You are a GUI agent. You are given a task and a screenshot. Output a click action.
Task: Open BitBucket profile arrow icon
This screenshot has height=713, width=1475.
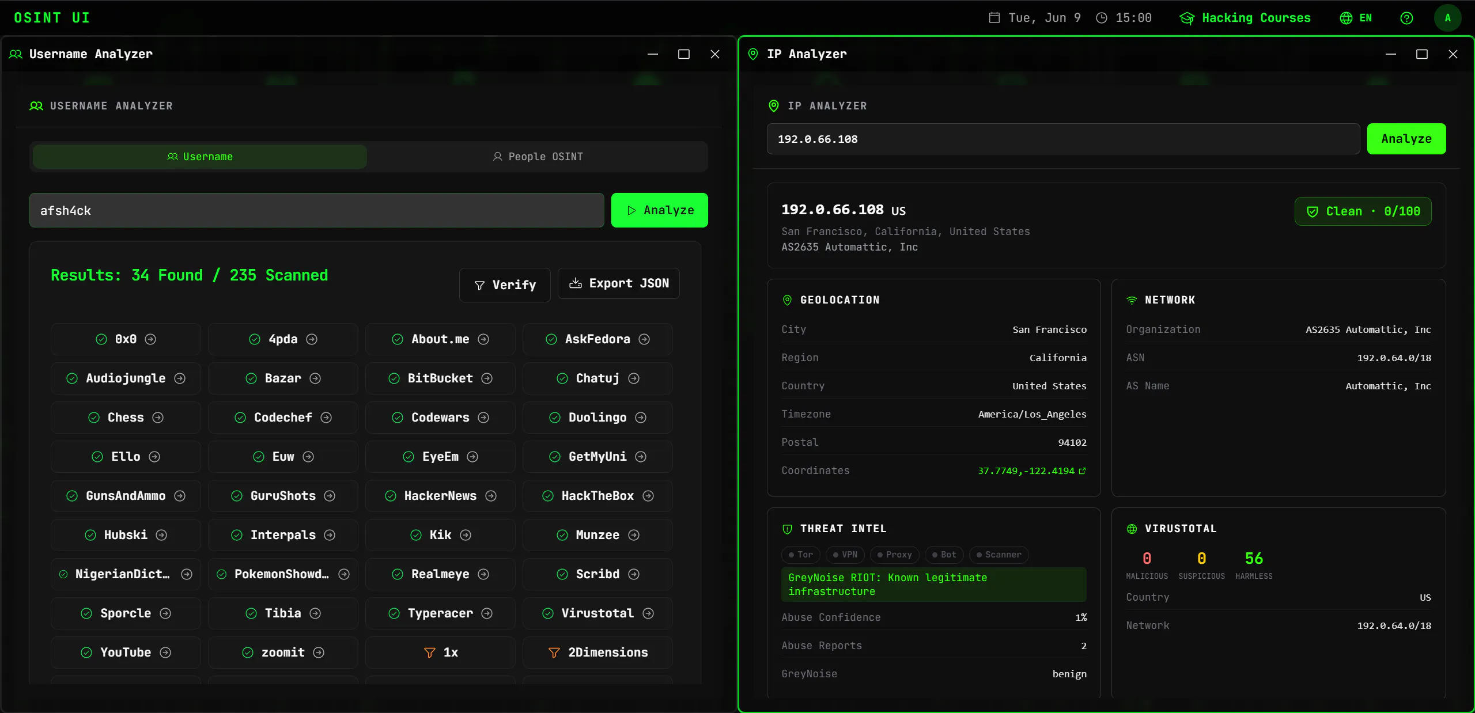487,378
